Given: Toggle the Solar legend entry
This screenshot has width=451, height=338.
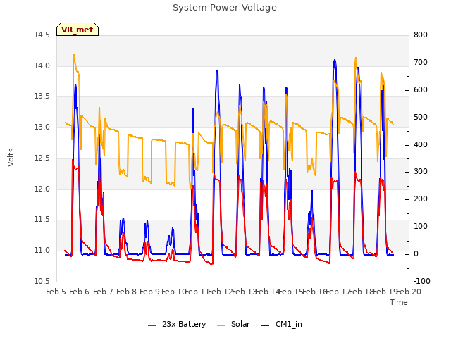Looking at the screenshot, I should pyautogui.click(x=233, y=324).
